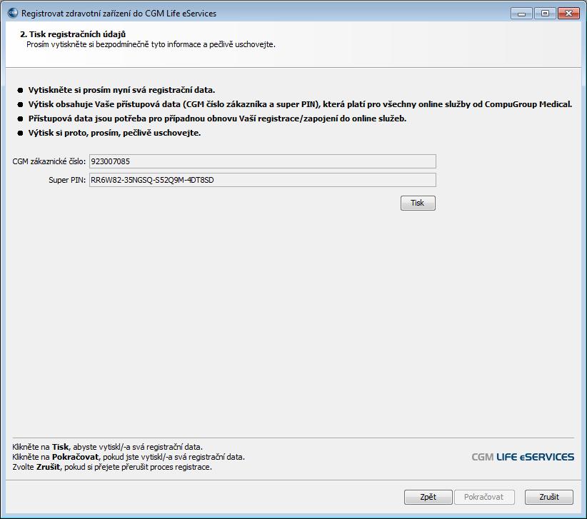Click the hint line 'Klikněte na Tisk'
The image size is (587, 519).
pos(107,447)
